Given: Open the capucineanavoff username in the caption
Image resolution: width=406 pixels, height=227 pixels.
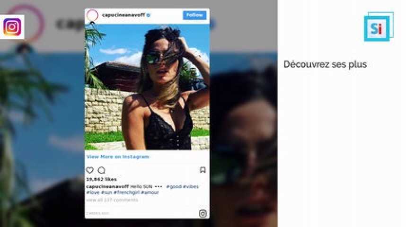Looking at the screenshot, I should click(x=107, y=187).
